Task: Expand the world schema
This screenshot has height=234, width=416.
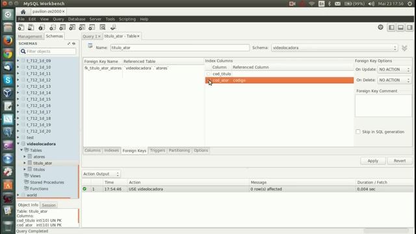Action: [x=18, y=195]
